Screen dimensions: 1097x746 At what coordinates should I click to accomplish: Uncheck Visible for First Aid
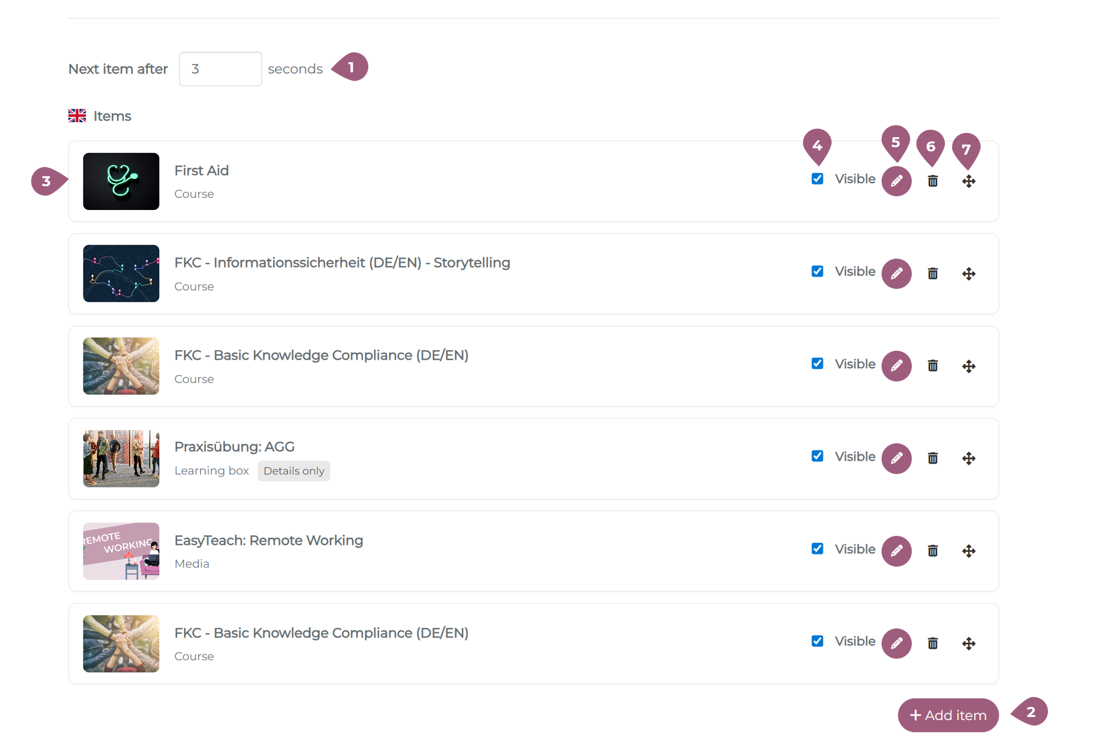coord(817,179)
